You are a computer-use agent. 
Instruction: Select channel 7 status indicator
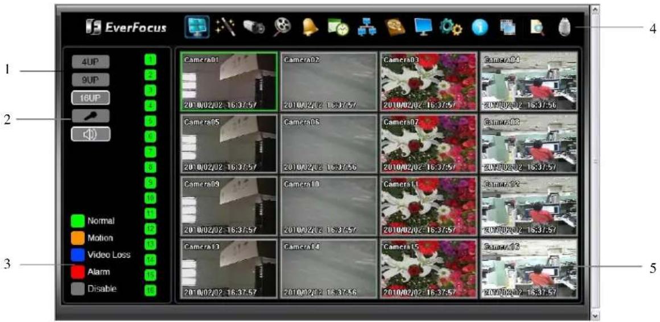coord(151,152)
